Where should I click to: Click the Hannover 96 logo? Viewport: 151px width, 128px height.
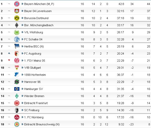[17, 82]
